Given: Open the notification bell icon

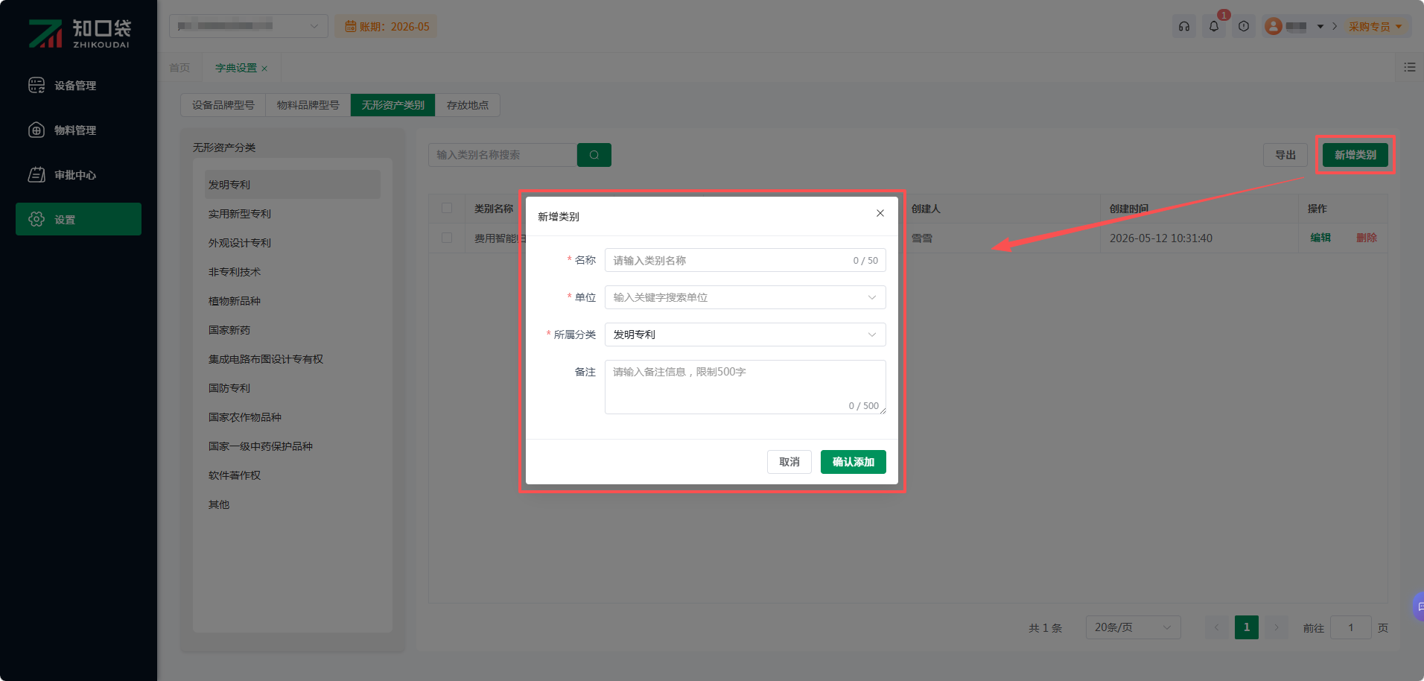Looking at the screenshot, I should point(1213,26).
